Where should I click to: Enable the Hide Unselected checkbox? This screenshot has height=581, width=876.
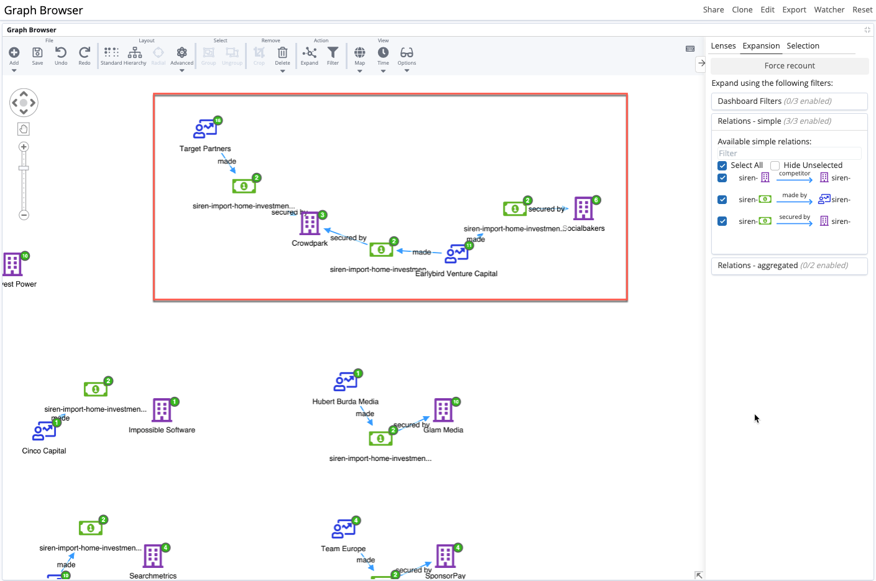coord(775,165)
